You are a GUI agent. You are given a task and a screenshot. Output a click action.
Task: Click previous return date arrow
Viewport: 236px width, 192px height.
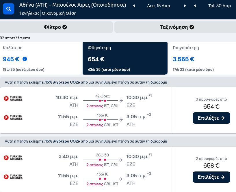coord(195,6)
